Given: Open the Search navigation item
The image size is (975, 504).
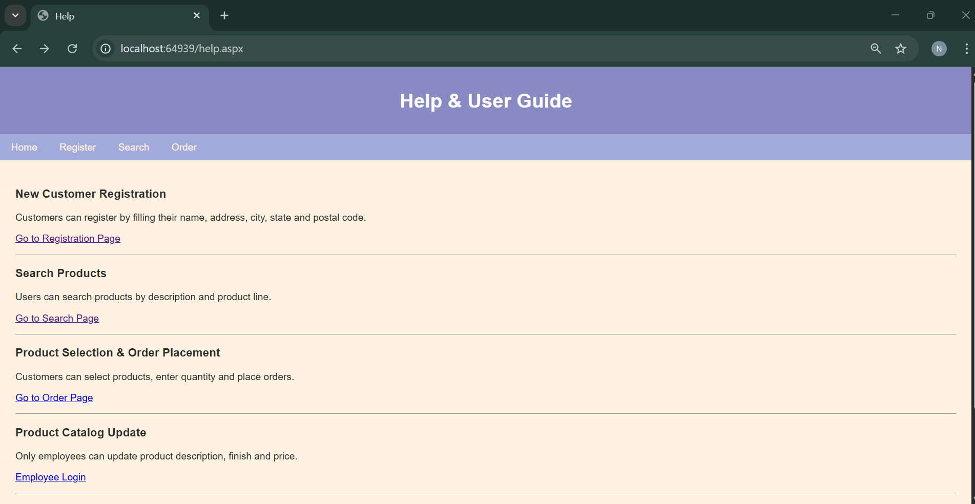Looking at the screenshot, I should click(133, 148).
